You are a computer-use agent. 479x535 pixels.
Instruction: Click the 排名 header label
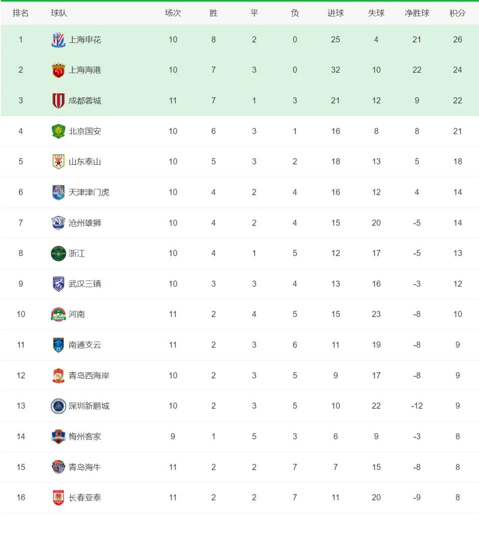[x=20, y=13]
